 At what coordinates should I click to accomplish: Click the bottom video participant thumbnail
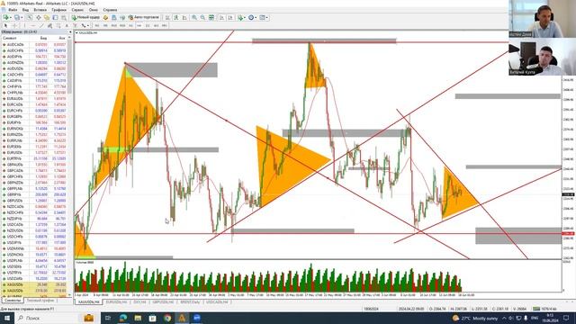click(x=542, y=58)
